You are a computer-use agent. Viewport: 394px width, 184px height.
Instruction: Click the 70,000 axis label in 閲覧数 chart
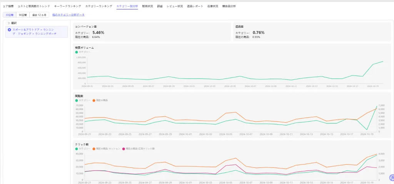79,105
